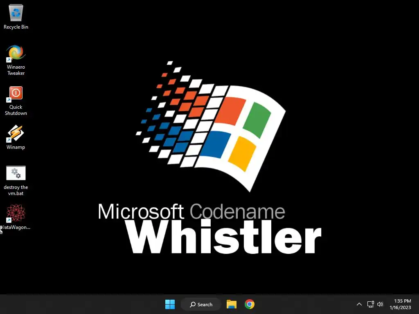Show hidden icons in system tray
Screen dimensions: 419x314
(359, 304)
